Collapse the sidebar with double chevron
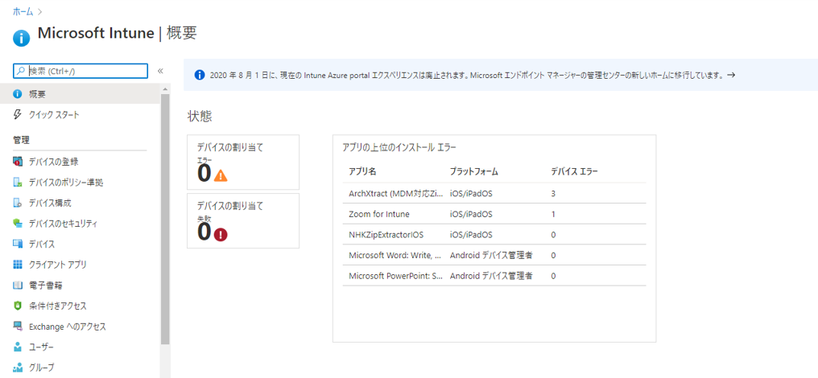The width and height of the screenshot is (818, 378). click(x=160, y=71)
